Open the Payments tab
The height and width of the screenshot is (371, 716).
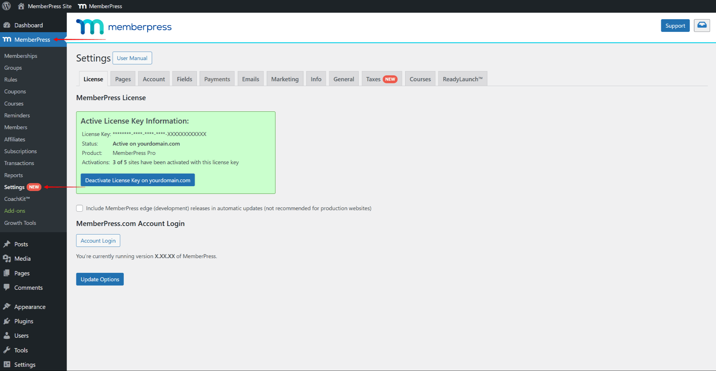217,79
